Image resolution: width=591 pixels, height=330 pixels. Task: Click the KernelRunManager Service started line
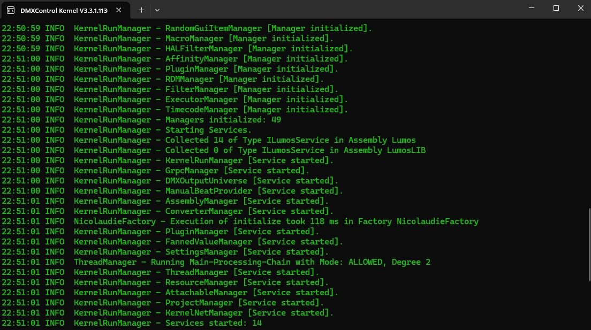(168, 160)
